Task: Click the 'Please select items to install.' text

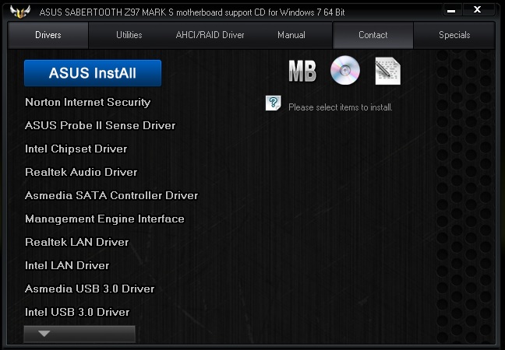Action: 341,107
